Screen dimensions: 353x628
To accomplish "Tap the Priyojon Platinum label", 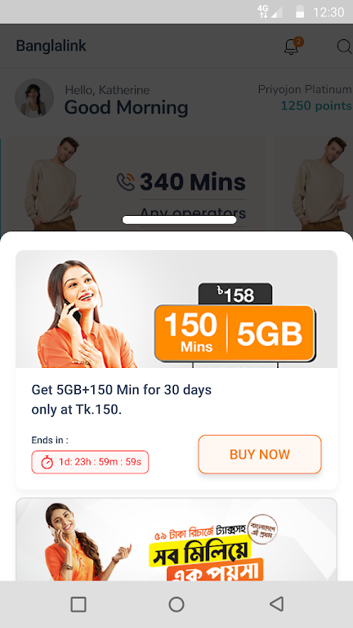I will (305, 89).
